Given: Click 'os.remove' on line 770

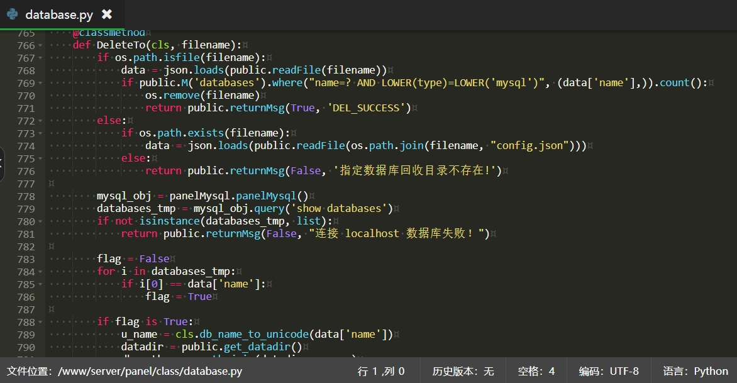Looking at the screenshot, I should (172, 96).
